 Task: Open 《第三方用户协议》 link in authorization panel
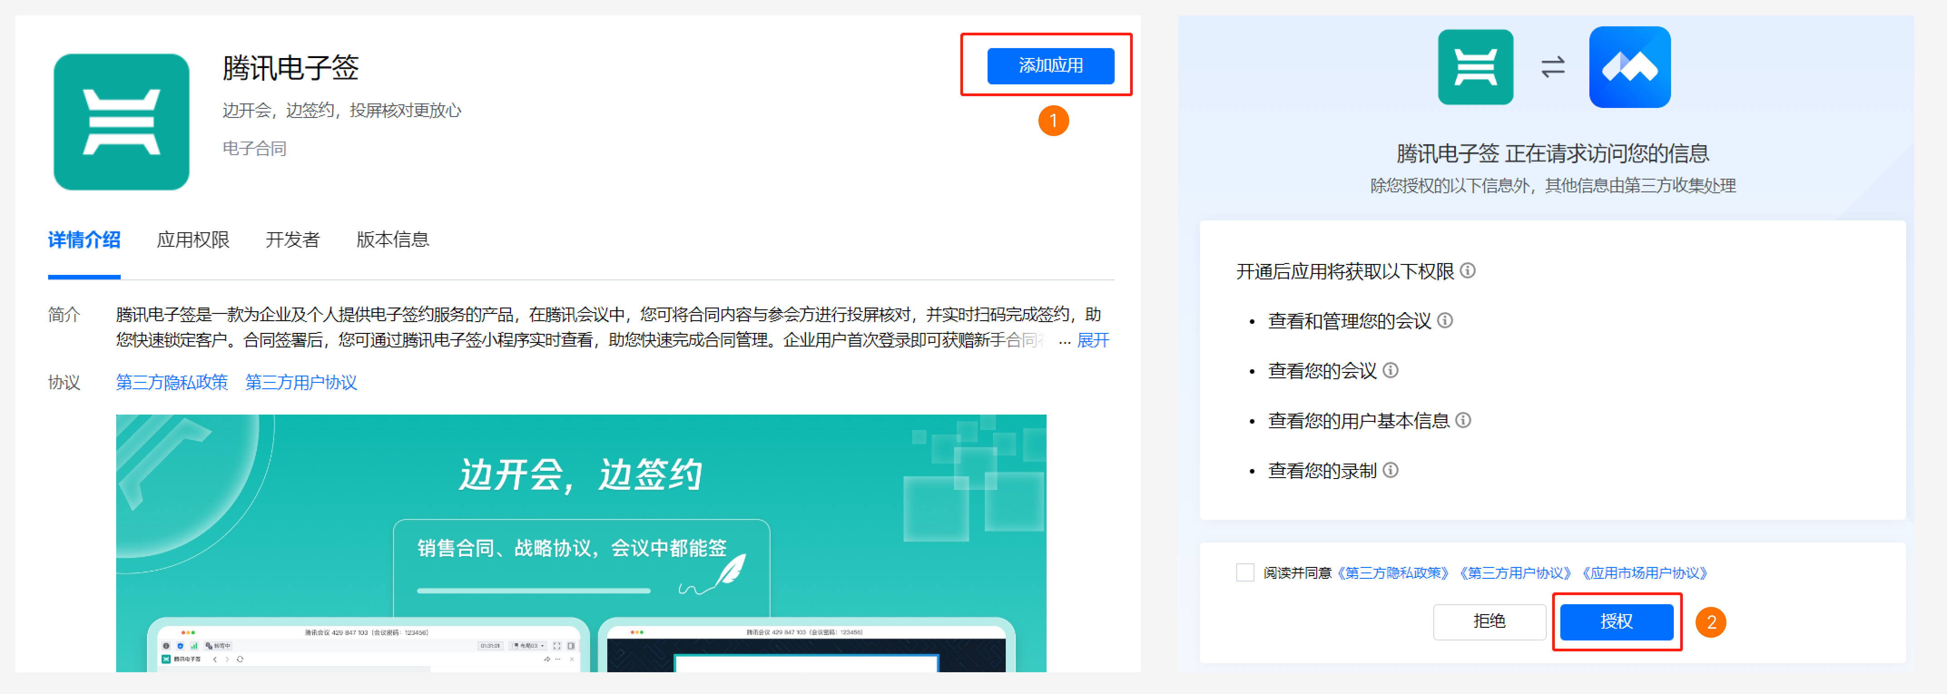tap(1514, 573)
